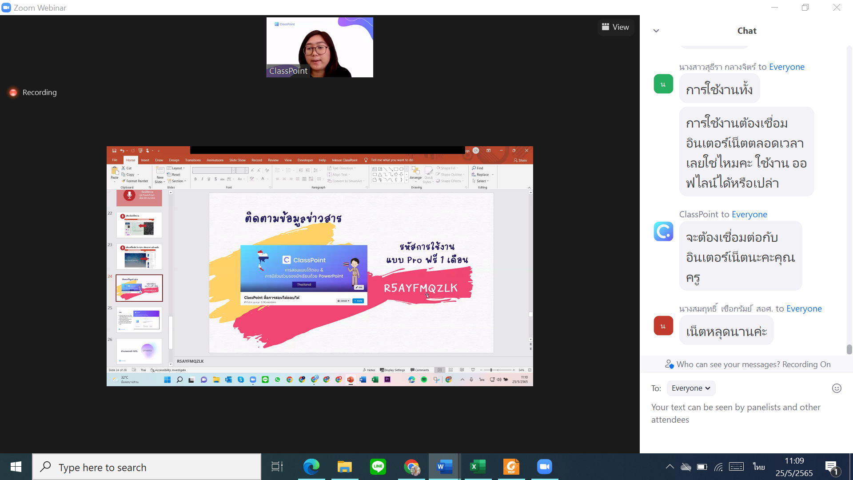853x480 pixels.
Task: Open Zoom icon on the taskbar
Action: point(545,467)
